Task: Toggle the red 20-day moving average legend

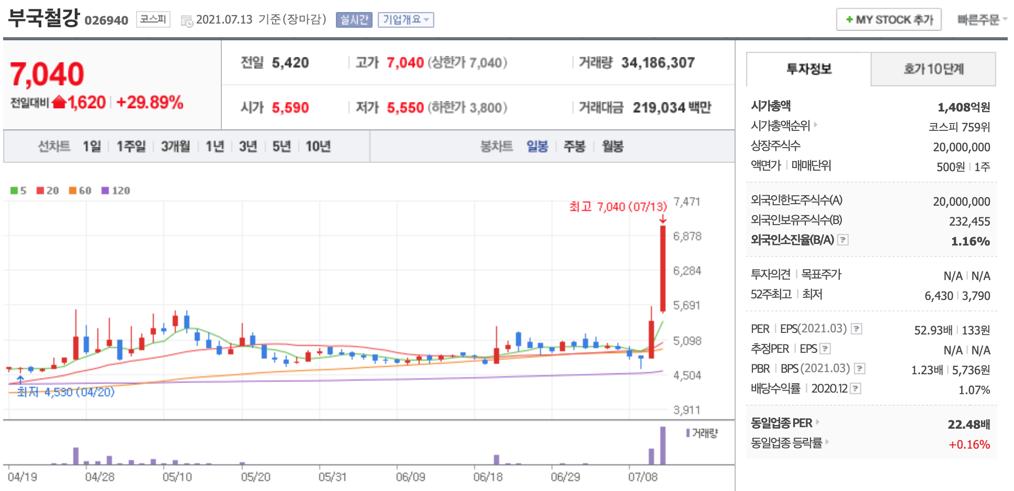Action: [x=48, y=191]
